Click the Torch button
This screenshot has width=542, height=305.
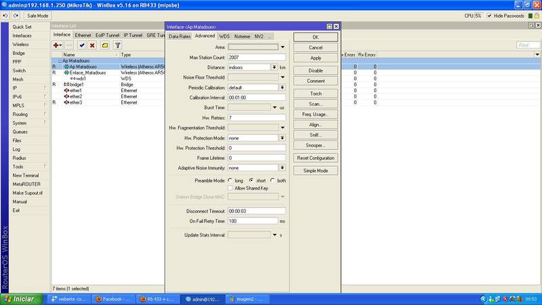[x=316, y=94]
